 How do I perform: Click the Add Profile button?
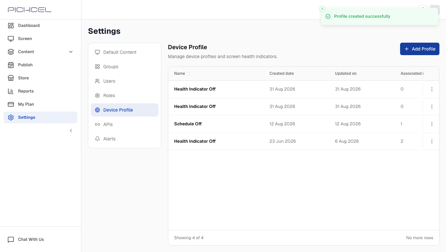[420, 49]
